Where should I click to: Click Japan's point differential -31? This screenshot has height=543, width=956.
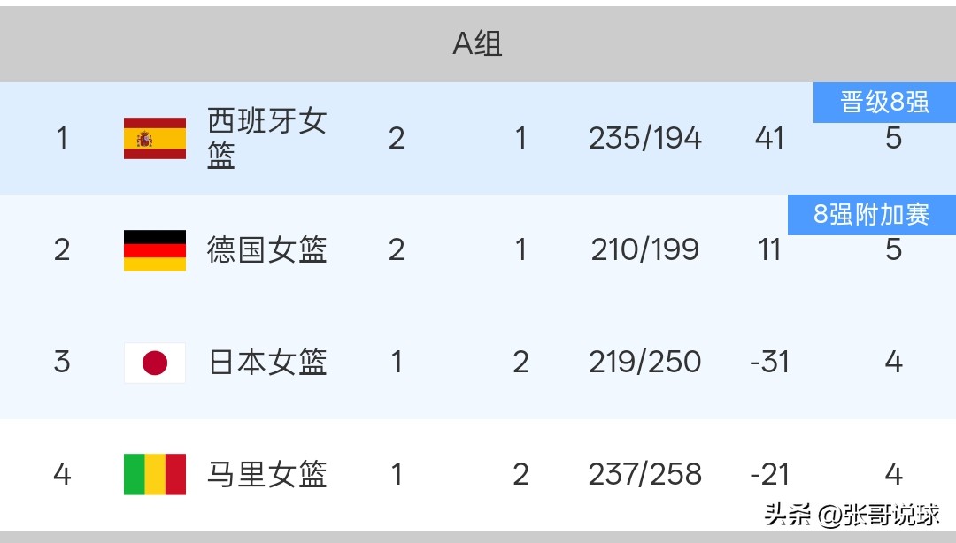click(x=769, y=362)
